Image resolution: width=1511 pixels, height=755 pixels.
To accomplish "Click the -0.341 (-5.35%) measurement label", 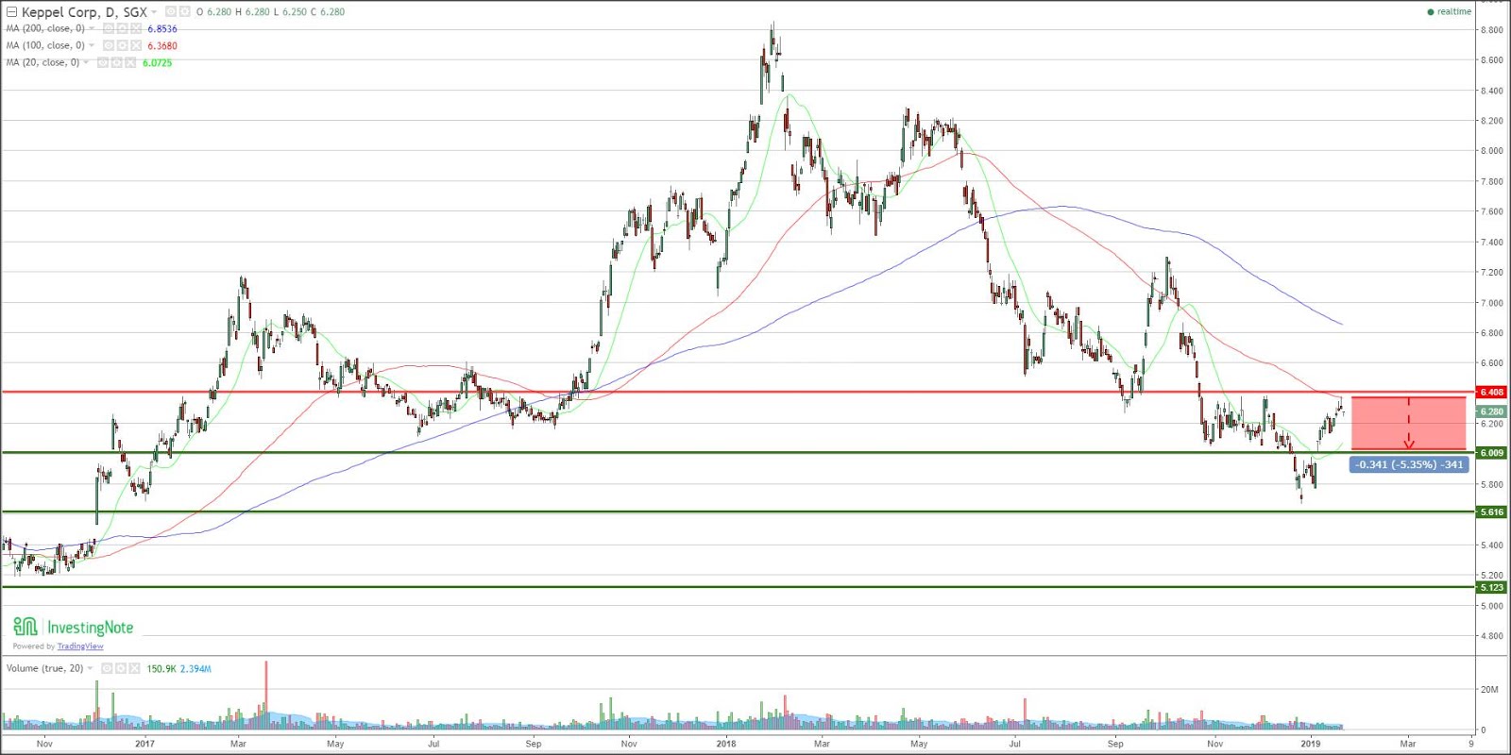I will 1409,464.
